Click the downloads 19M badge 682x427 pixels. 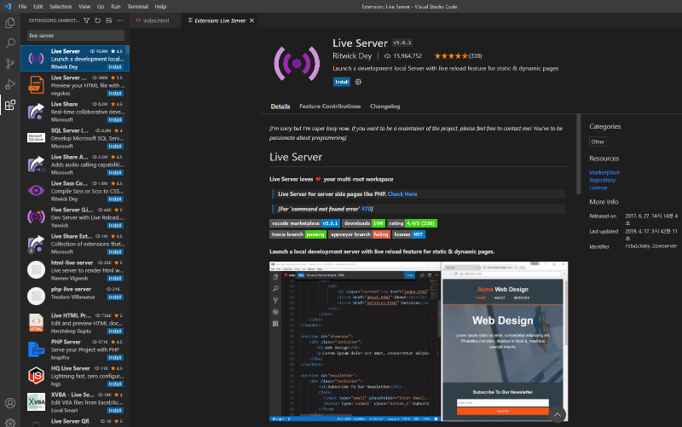point(363,223)
